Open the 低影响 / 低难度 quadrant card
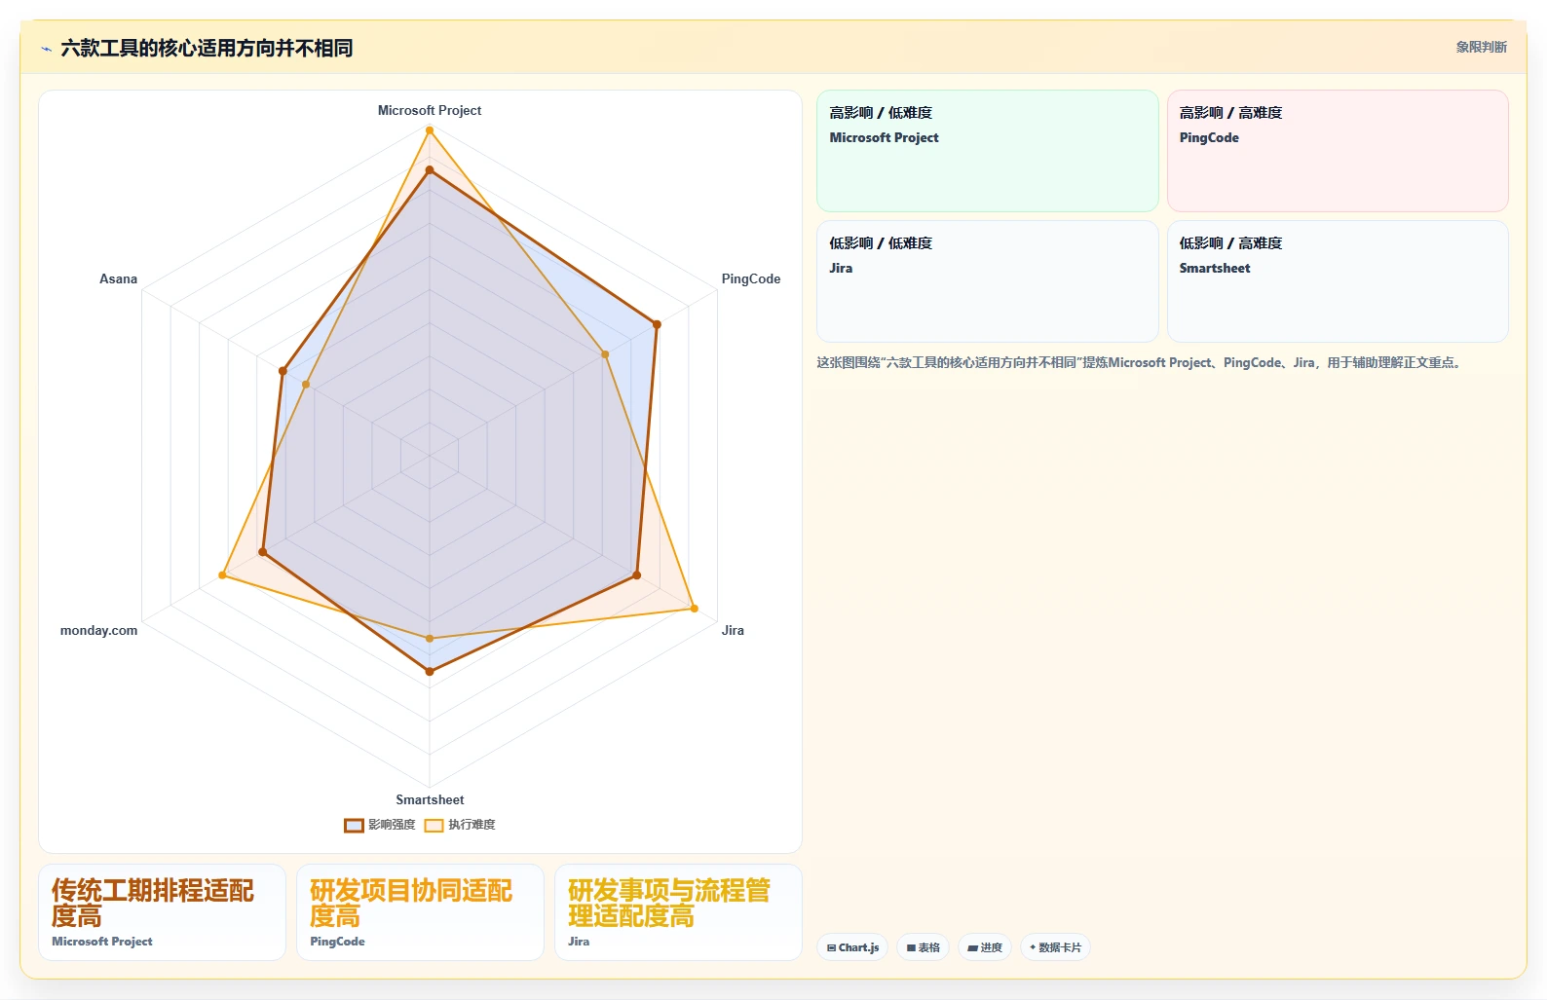 point(987,281)
